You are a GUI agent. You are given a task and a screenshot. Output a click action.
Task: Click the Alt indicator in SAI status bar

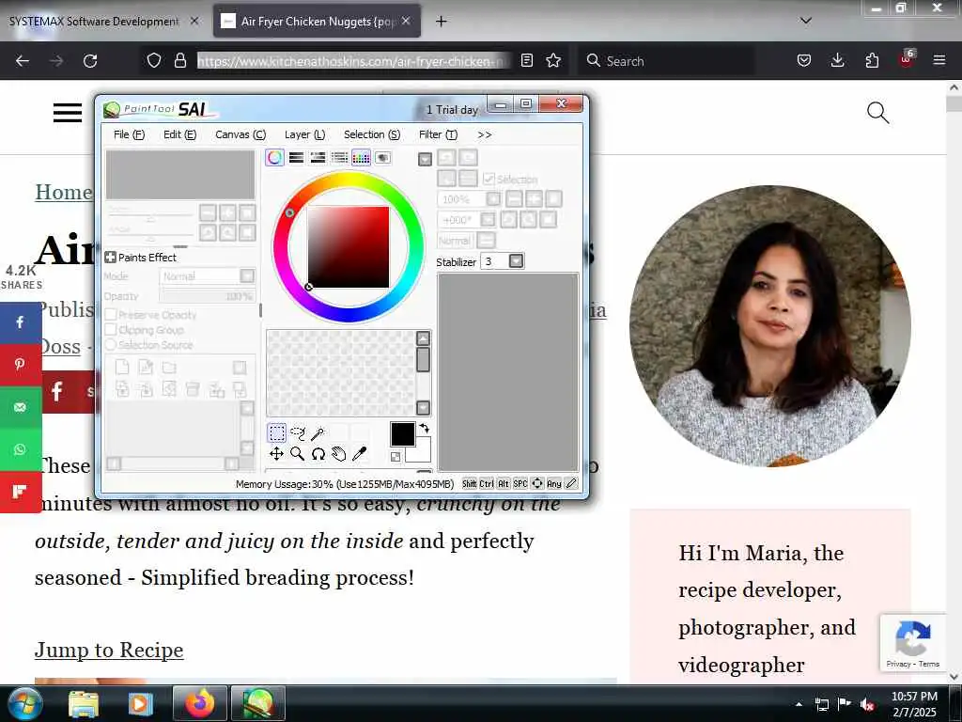coord(504,484)
